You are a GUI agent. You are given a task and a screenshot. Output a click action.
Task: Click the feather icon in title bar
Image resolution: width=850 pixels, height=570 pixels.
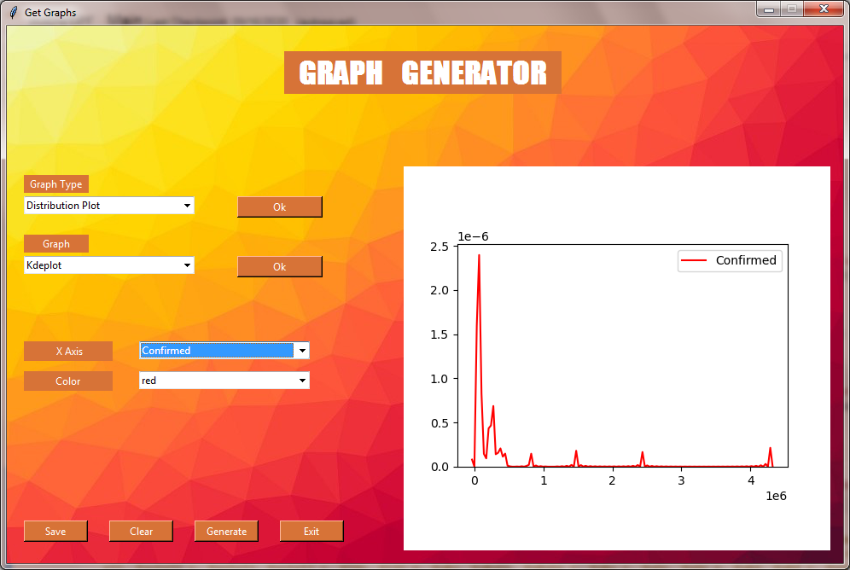point(14,12)
